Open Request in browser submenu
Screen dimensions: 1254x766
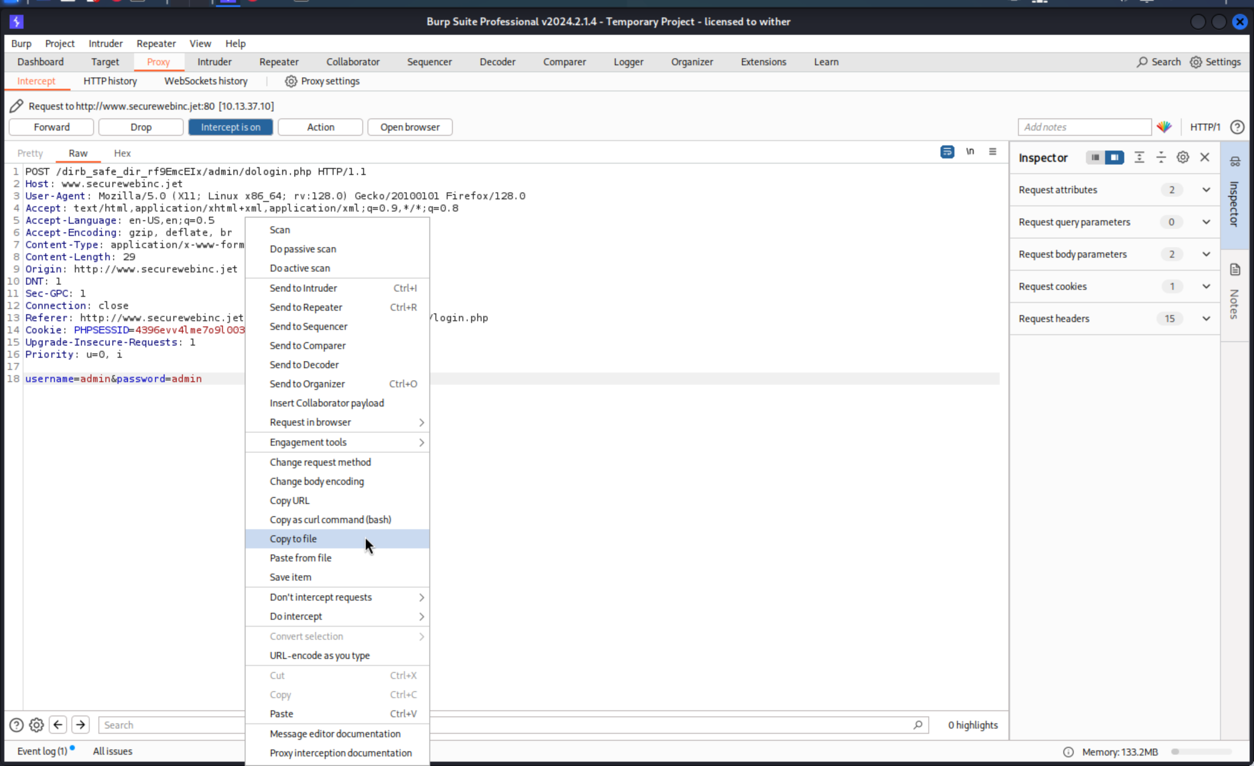pos(337,422)
